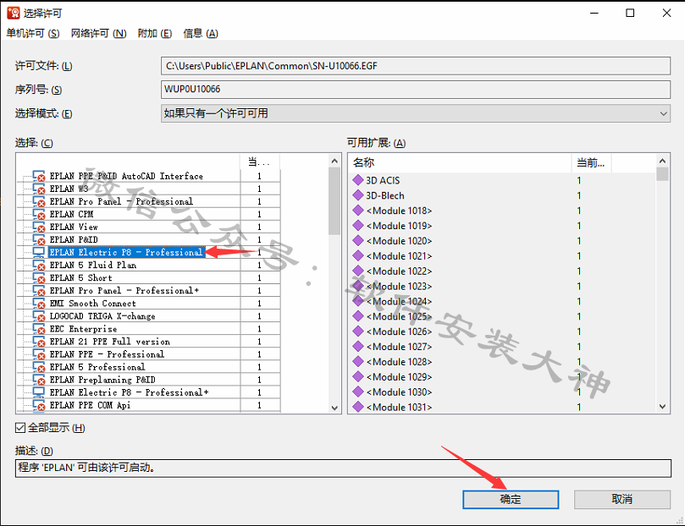The height and width of the screenshot is (526, 685).
Task: Click the 序列号 serial number field
Action: tap(416, 90)
